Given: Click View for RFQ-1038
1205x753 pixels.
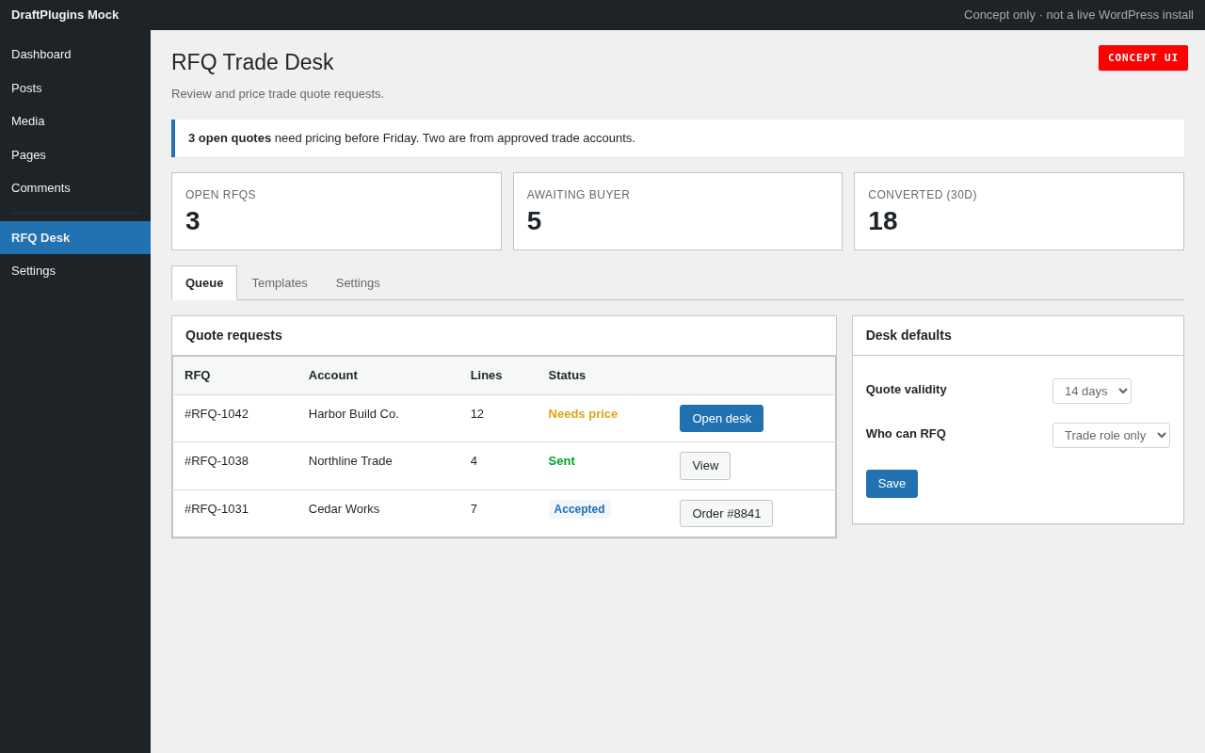Looking at the screenshot, I should pos(705,466).
